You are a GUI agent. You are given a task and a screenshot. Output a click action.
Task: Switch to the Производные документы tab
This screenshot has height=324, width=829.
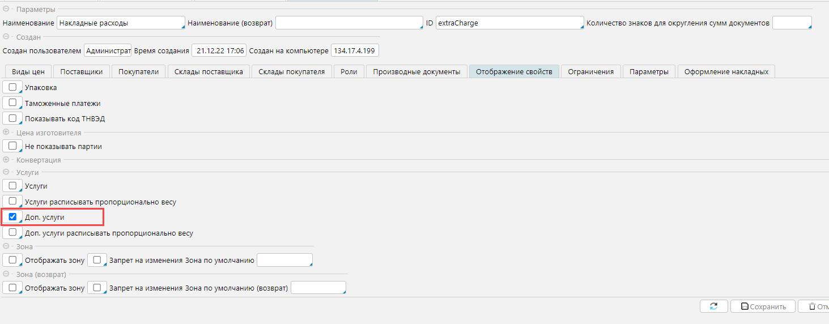pos(416,71)
